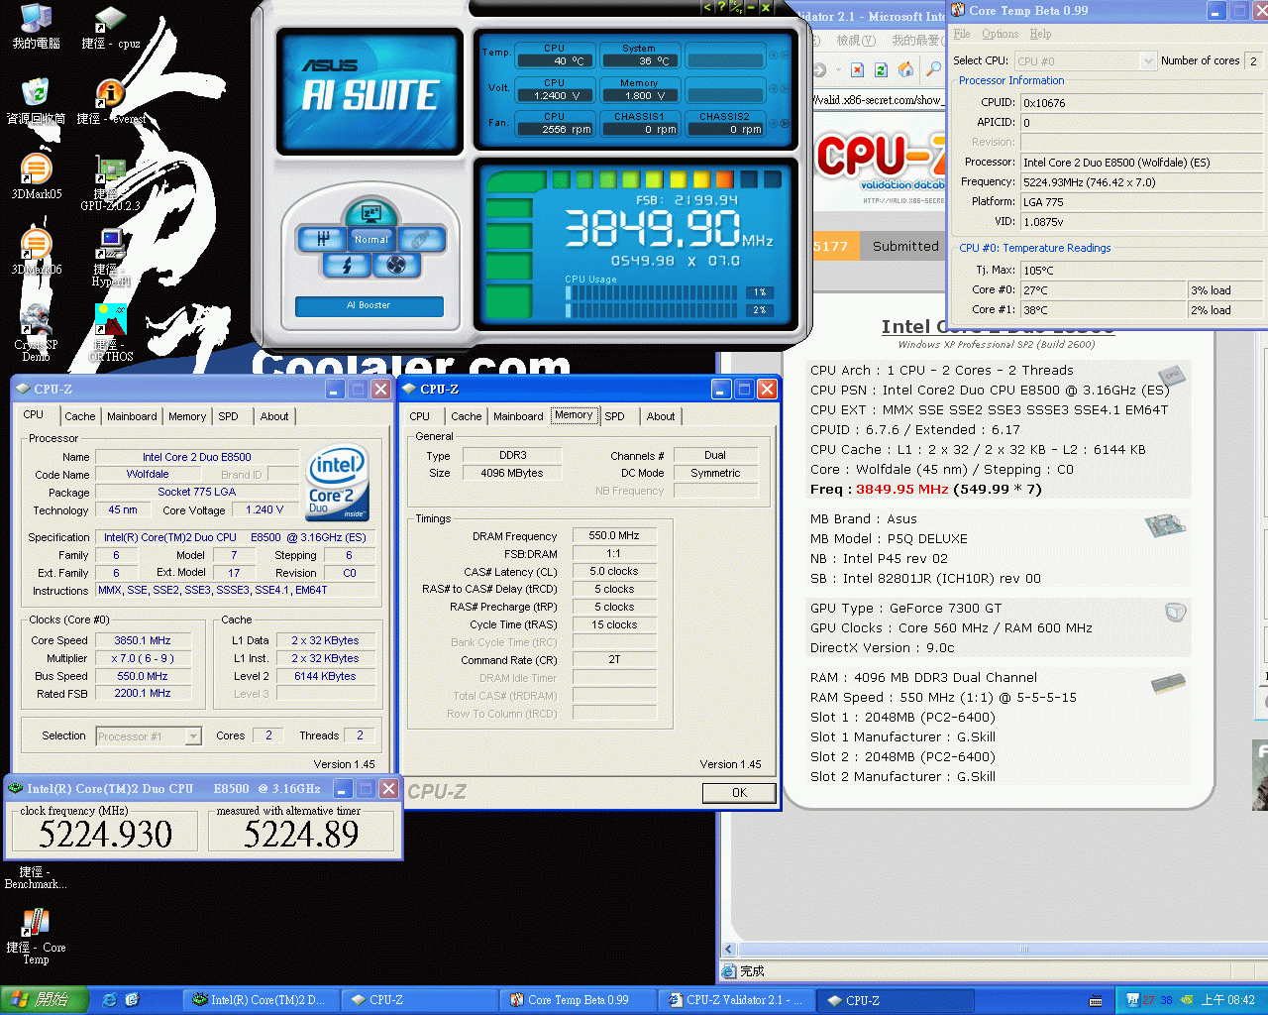Launch the everest shortcut icon
Viewport: 1268px width, 1015px height.
[110, 102]
